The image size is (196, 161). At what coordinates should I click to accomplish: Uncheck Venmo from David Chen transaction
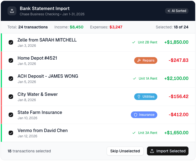[x=11, y=133]
